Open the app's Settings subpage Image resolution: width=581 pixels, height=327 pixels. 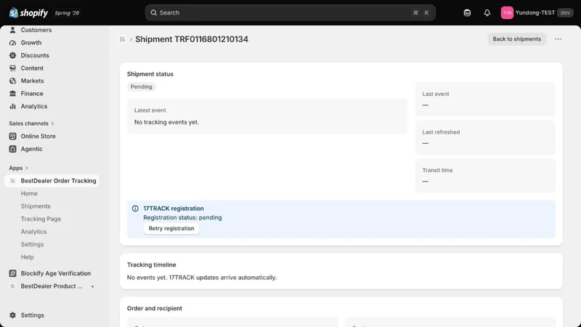point(32,244)
